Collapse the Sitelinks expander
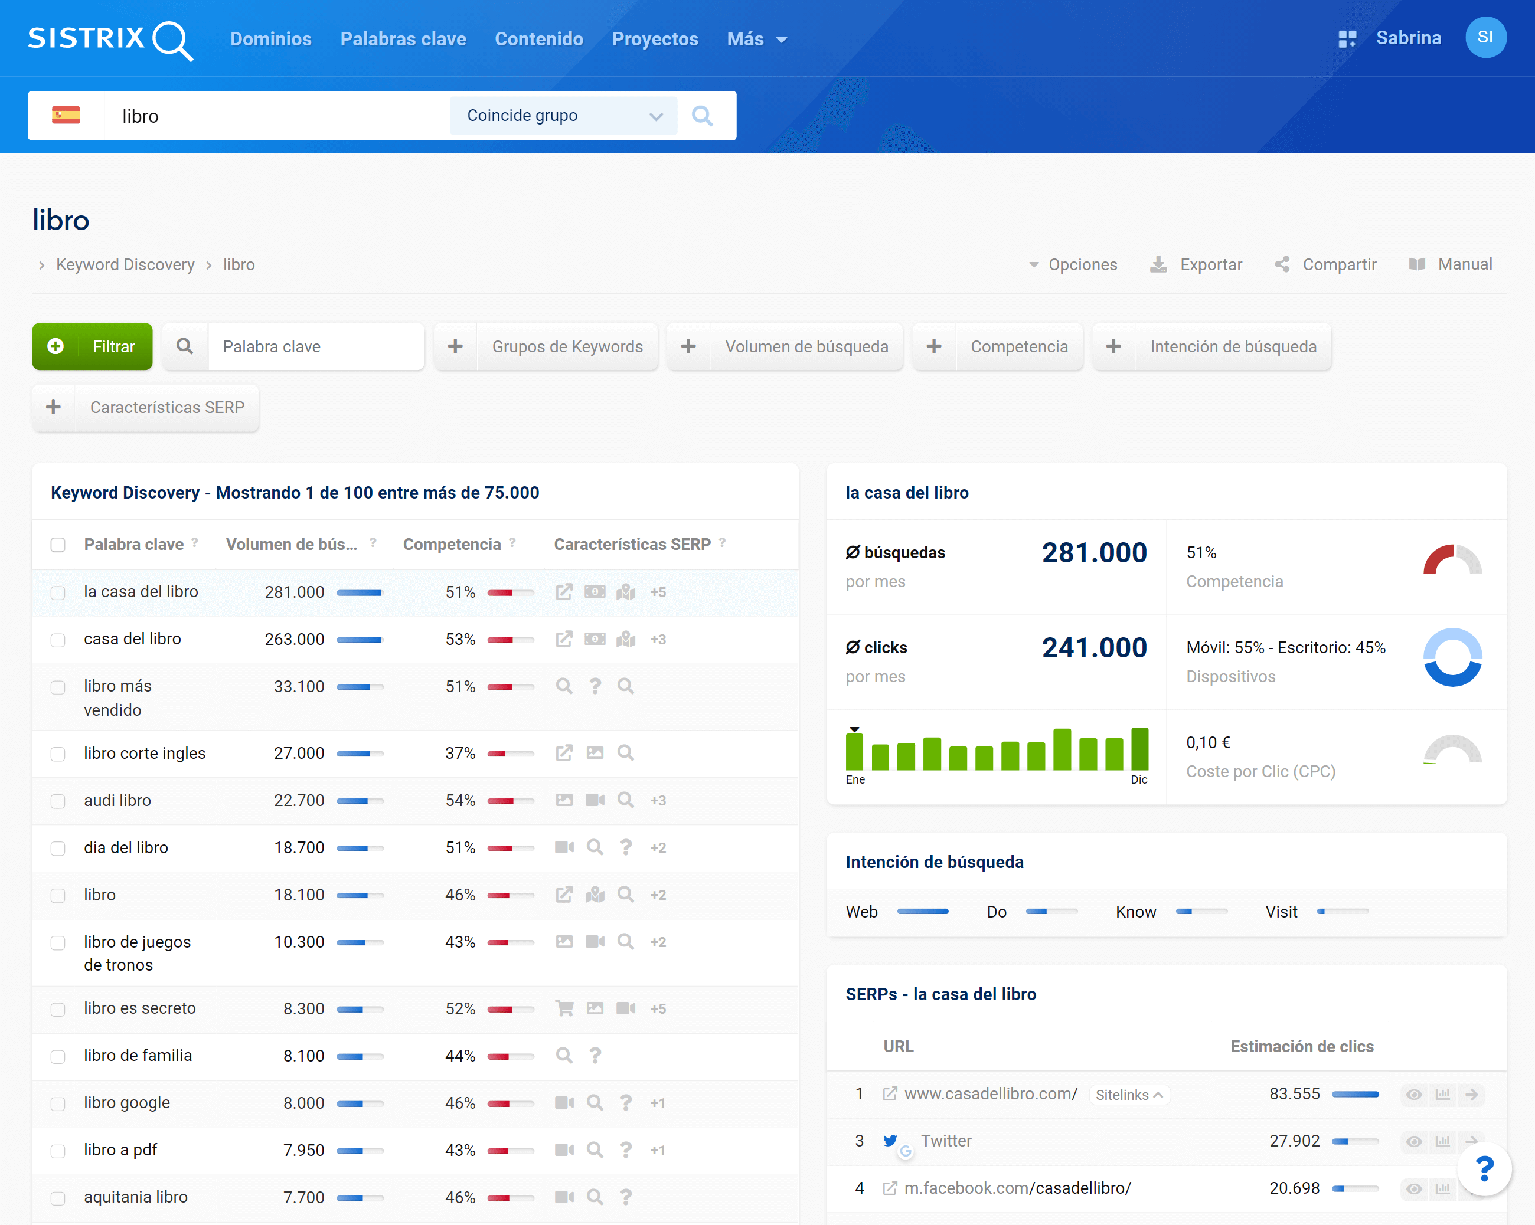 click(1129, 1095)
